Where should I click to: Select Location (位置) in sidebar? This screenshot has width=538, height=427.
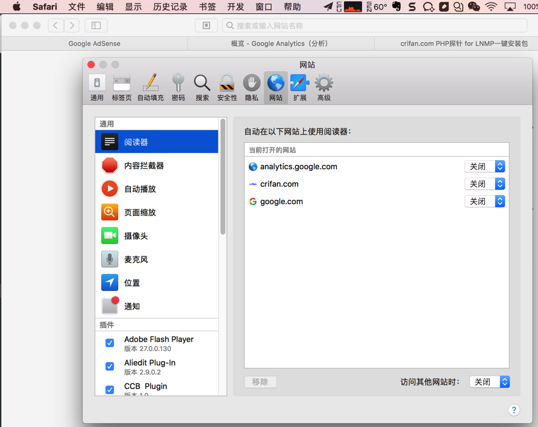[157, 282]
